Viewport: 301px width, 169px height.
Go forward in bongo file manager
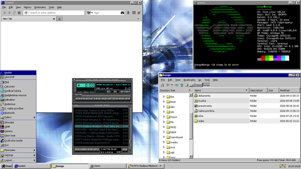point(177,85)
